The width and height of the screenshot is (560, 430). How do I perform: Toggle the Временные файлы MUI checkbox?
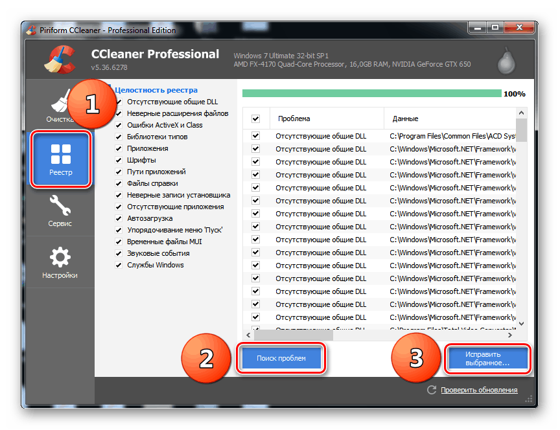[x=119, y=242]
